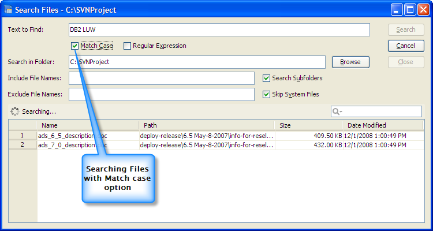Disable the Skip System Files option
Viewport: 433px width, 231px height.
point(267,94)
